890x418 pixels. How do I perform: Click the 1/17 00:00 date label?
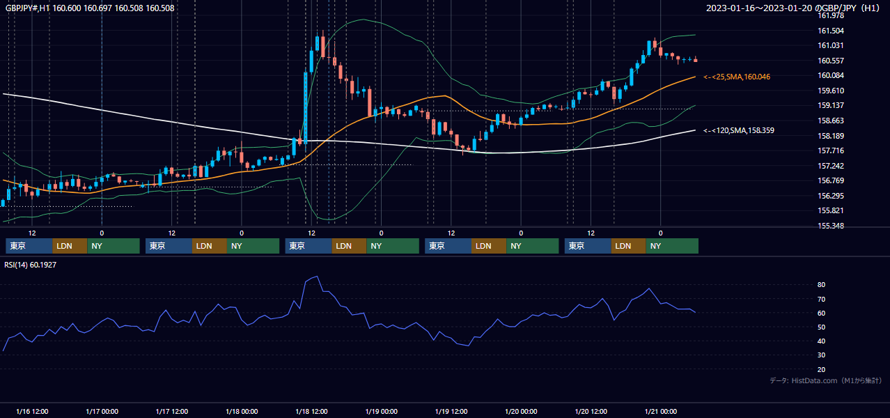tap(102, 411)
